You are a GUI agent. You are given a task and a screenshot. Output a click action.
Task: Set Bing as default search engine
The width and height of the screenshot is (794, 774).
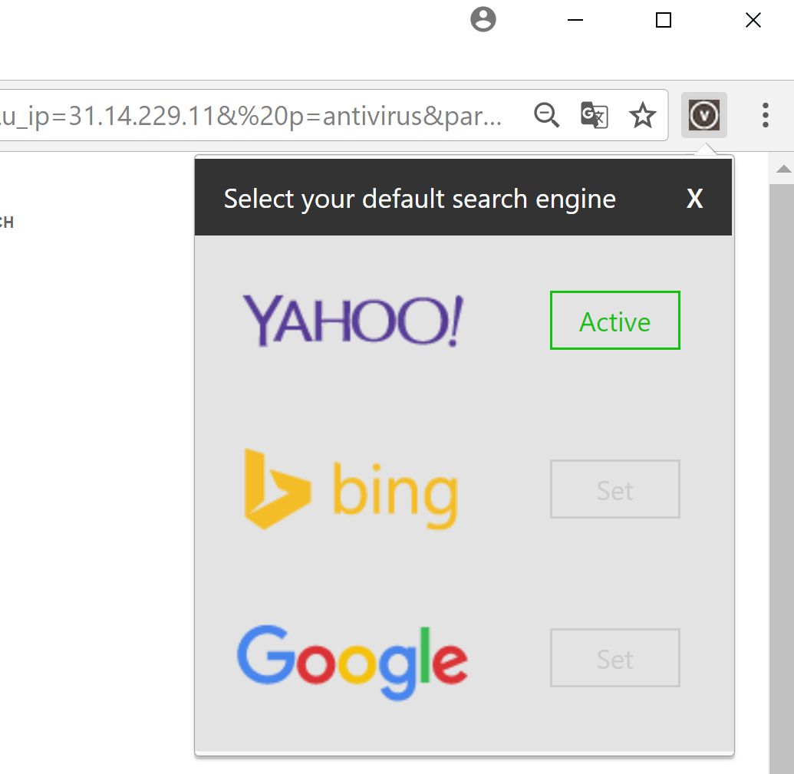pos(614,489)
